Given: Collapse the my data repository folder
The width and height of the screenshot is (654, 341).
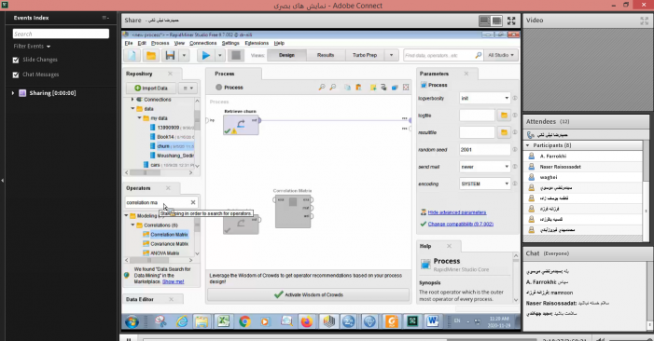Looking at the screenshot, I should coord(139,118).
